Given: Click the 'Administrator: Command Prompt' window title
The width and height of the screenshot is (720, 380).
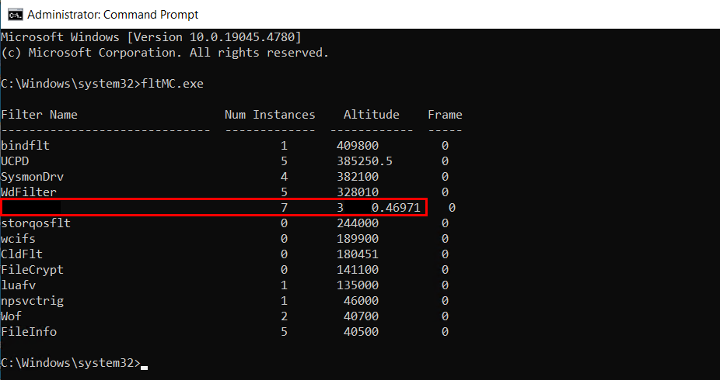Looking at the screenshot, I should point(113,15).
